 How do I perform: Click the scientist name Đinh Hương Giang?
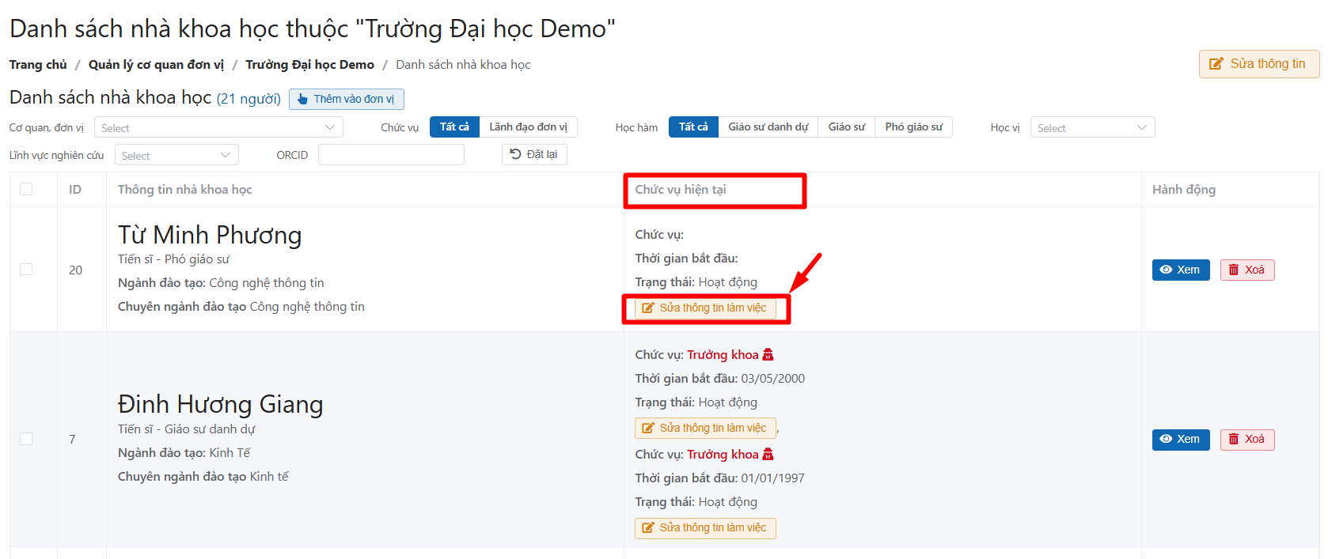pos(220,404)
